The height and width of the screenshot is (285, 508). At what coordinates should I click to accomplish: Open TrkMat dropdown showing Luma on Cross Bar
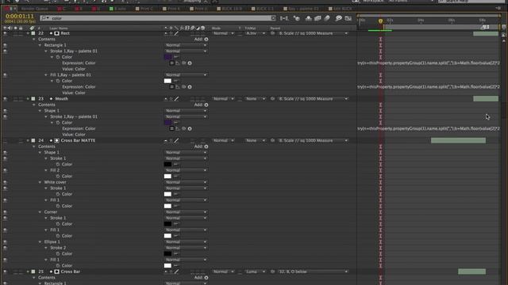pyautogui.click(x=255, y=272)
